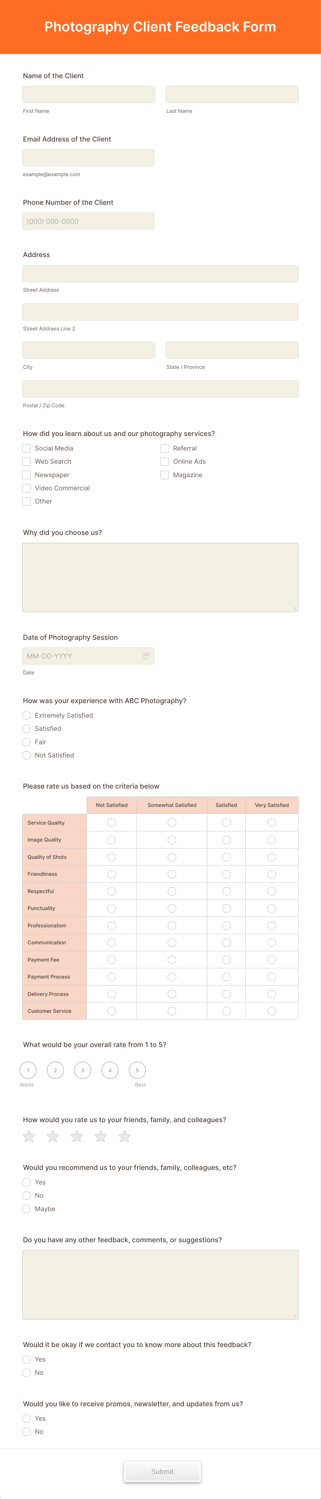Mark Not Satisfied for Punctuality row
Image resolution: width=321 pixels, height=1499 pixels.
click(111, 908)
